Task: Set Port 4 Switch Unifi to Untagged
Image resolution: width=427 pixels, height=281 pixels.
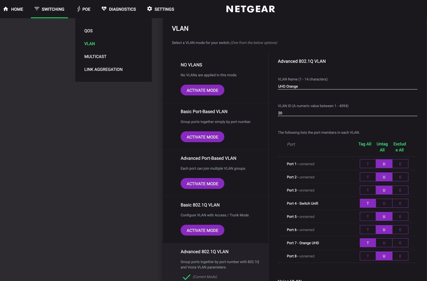Action: tap(384, 203)
